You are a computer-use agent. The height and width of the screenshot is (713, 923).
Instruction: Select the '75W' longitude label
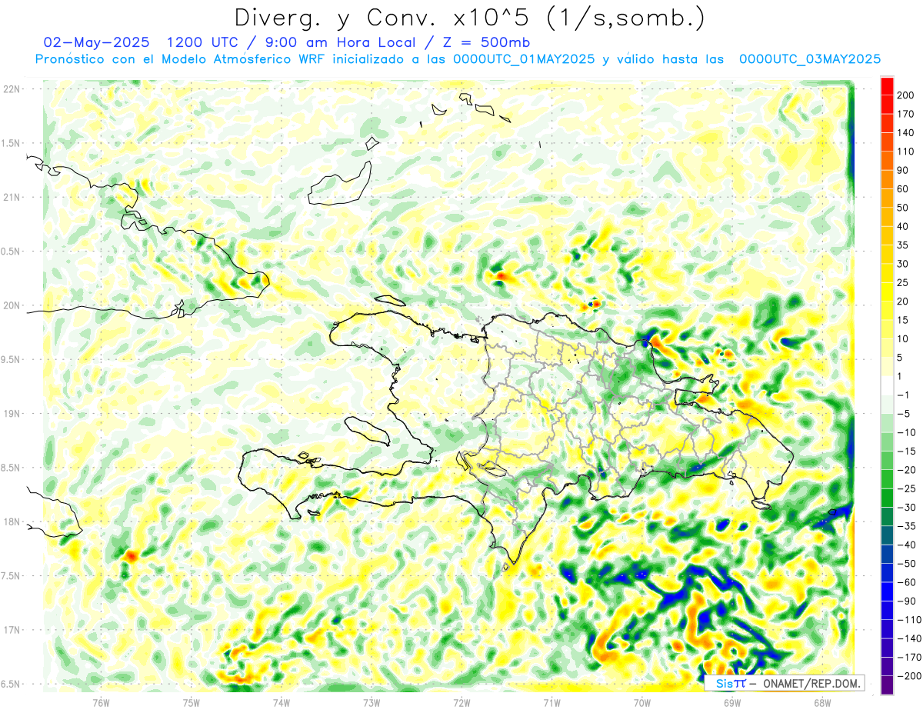pyautogui.click(x=191, y=701)
